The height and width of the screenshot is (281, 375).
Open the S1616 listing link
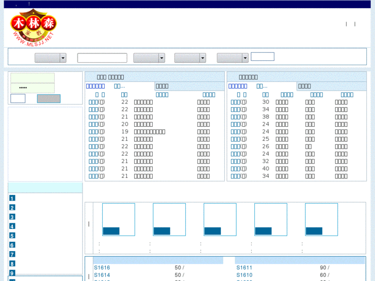point(102,268)
